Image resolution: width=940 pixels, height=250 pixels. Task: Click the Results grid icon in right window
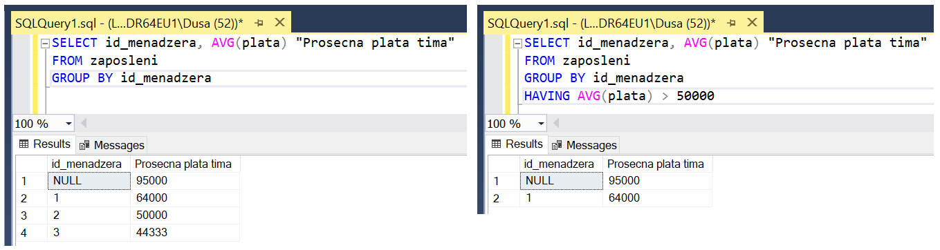point(496,144)
